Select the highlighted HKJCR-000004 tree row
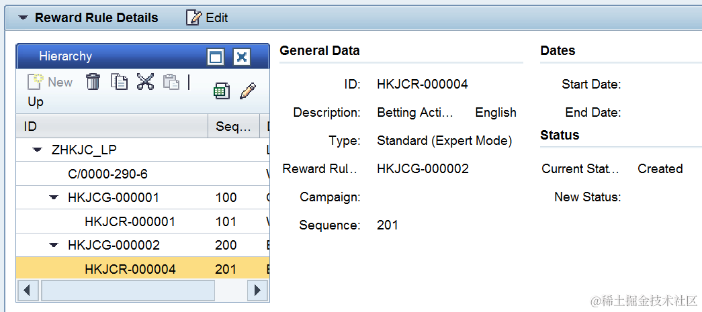 coord(142,268)
